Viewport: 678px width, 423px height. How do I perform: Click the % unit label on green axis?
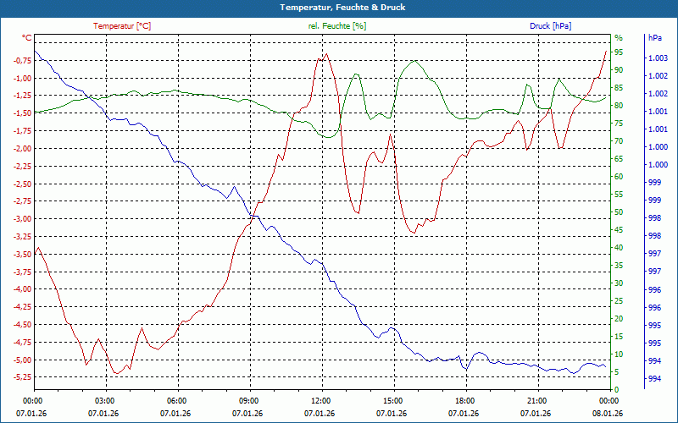[x=619, y=38]
